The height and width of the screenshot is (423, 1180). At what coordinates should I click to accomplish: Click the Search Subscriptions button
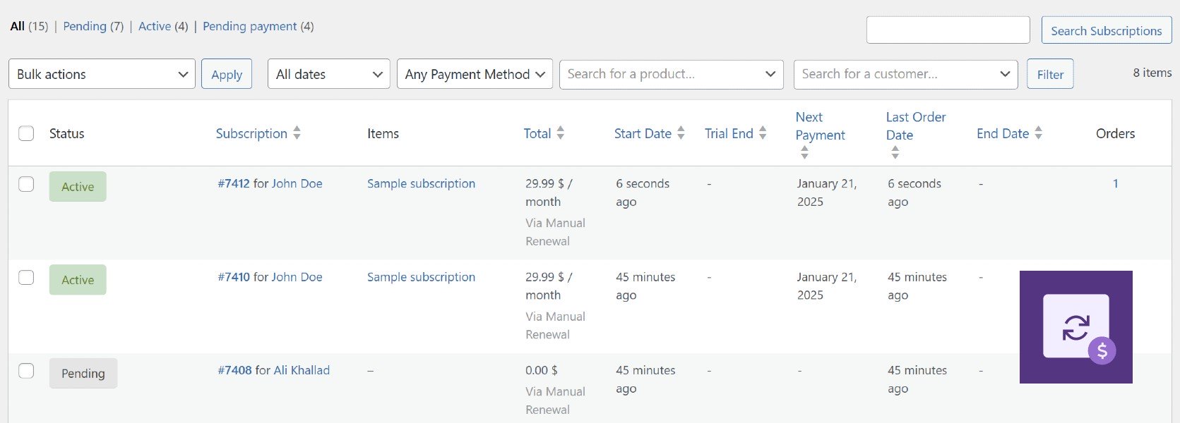(1106, 30)
